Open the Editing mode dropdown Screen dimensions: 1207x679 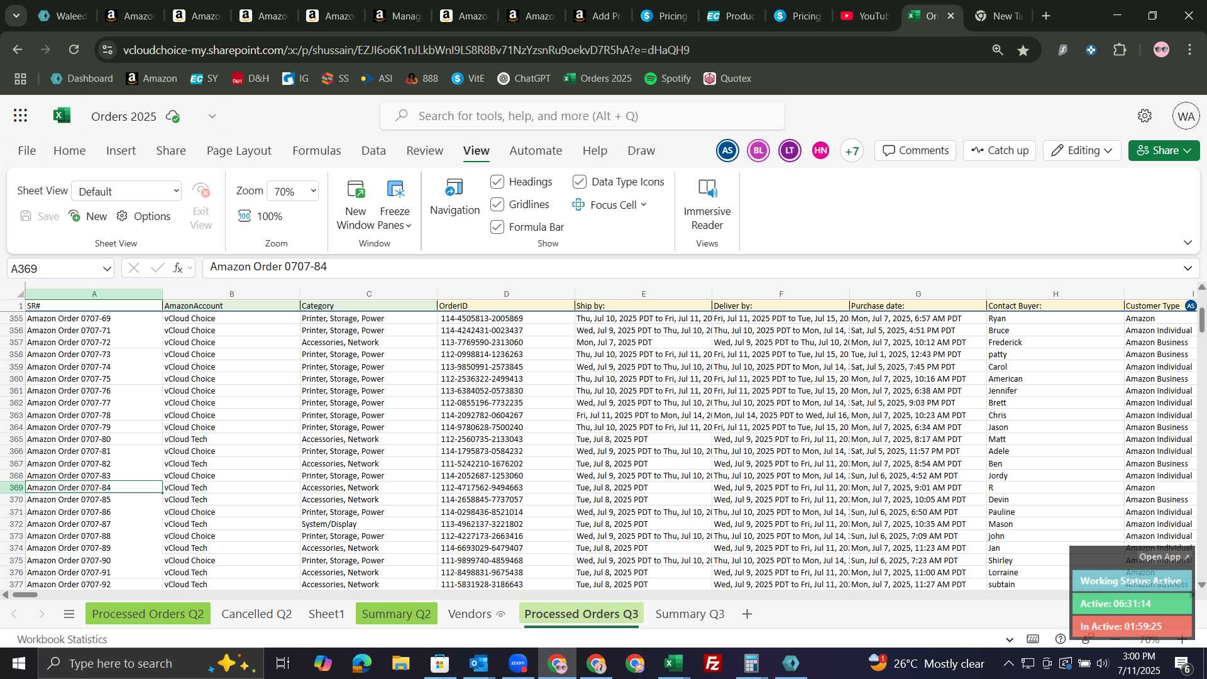[1082, 151]
